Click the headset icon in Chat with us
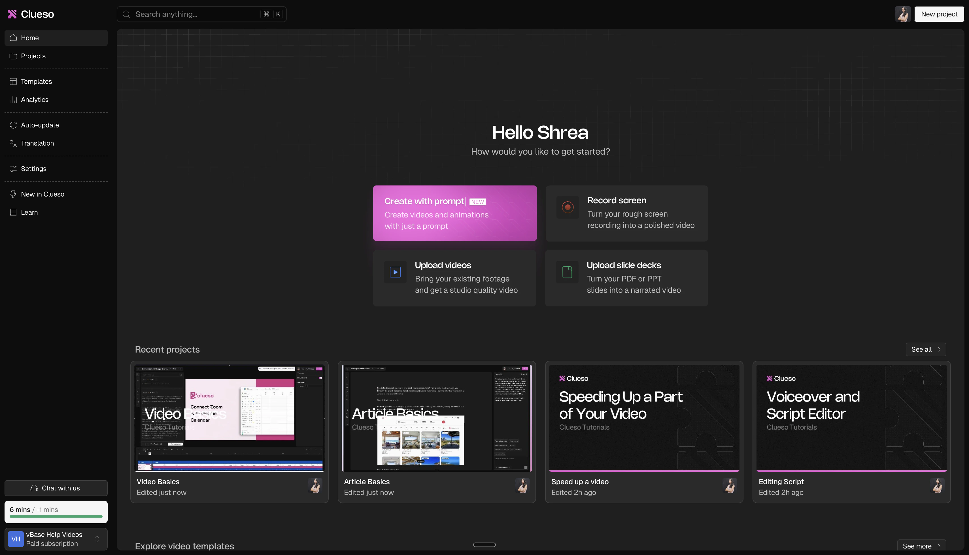The image size is (969, 555). tap(34, 488)
